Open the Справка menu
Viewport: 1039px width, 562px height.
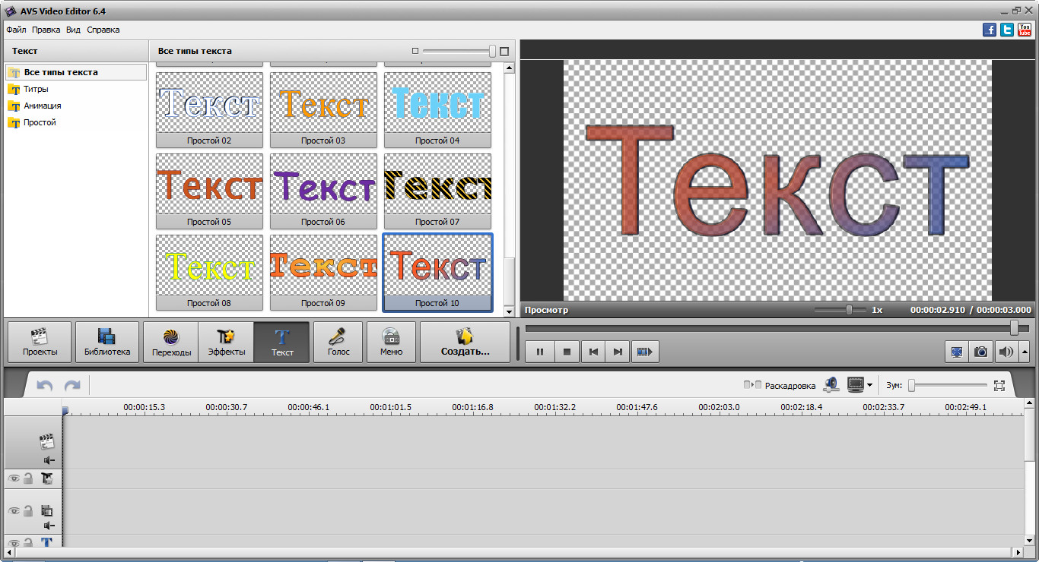pos(103,30)
